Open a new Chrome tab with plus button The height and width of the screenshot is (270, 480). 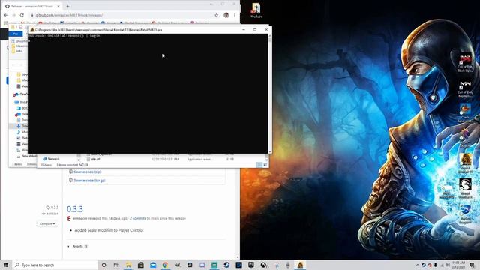pos(67,6)
